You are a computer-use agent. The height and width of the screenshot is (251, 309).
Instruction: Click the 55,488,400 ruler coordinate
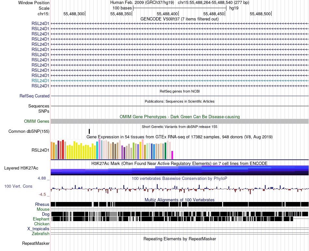coord(167,14)
